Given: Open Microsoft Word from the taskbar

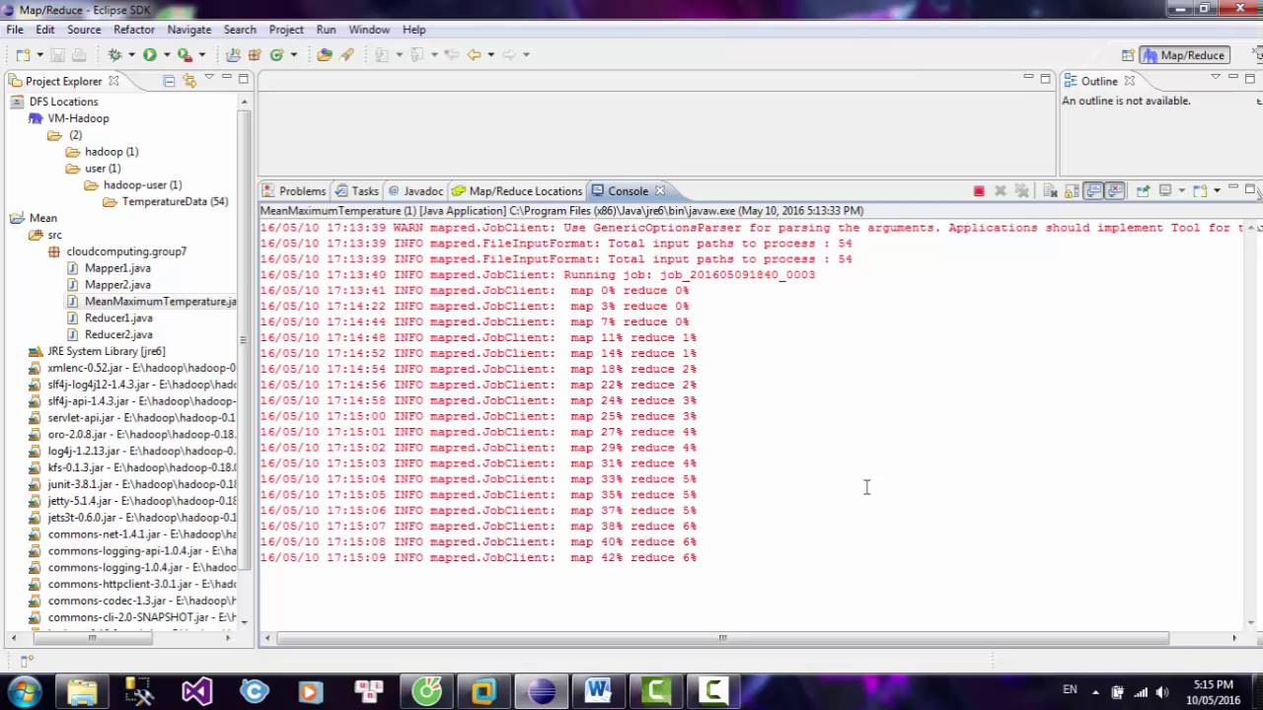Looking at the screenshot, I should 598,690.
